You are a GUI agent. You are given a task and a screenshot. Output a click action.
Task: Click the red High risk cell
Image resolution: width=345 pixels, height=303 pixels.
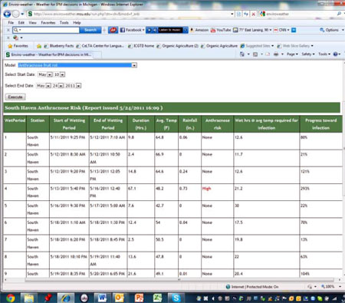(206, 189)
